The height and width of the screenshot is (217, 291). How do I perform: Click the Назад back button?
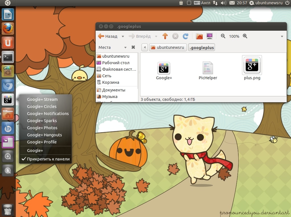(108, 36)
